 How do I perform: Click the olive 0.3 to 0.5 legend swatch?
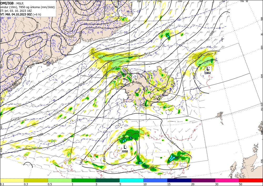click(x=36, y=180)
